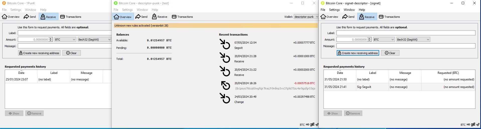Open File menu in the signet-descriptor window
The height and width of the screenshot is (129, 481).
[323, 10]
